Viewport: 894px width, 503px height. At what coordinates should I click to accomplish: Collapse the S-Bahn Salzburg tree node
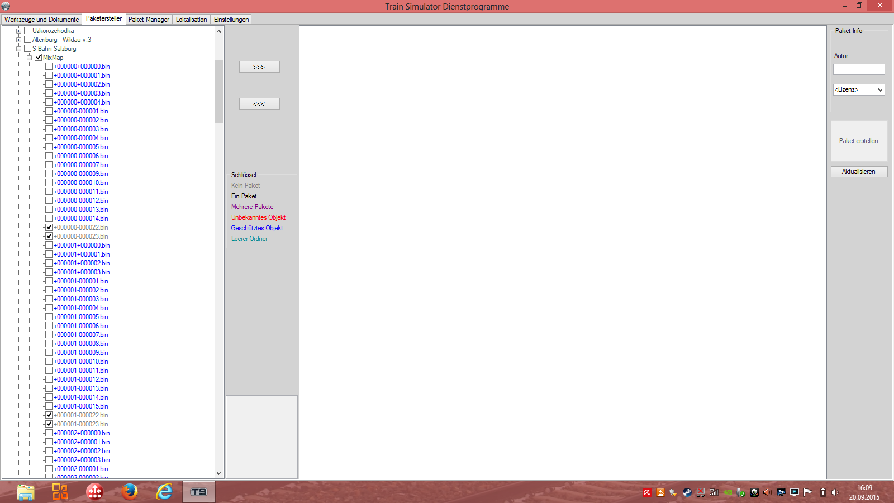point(18,49)
